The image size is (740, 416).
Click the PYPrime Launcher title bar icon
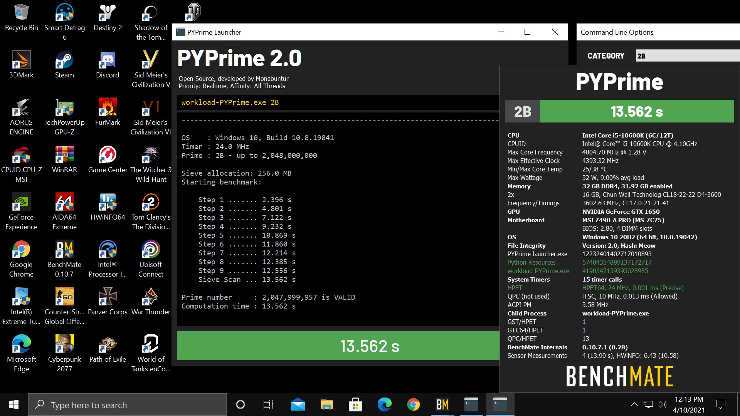180,32
